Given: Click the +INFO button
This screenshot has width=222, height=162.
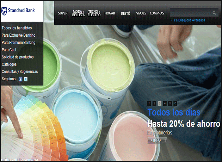Looking at the screenshot, I should [x=157, y=141].
